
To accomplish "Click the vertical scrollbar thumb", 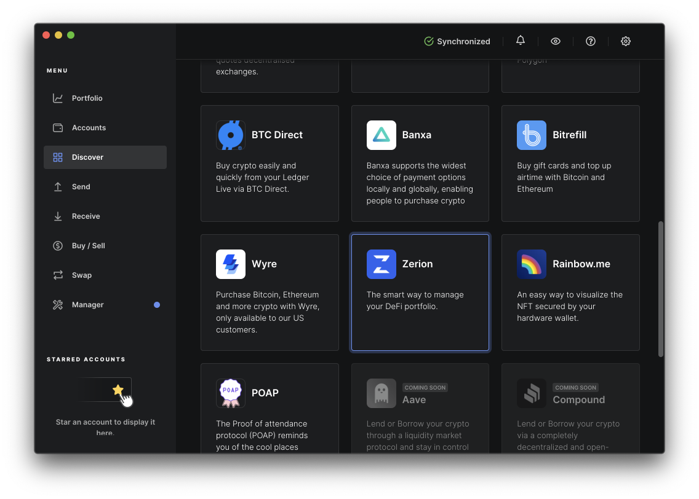I will coord(660,289).
